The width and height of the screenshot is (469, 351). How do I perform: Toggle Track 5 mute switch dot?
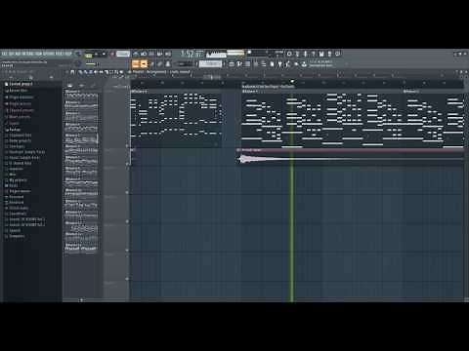coord(127,251)
